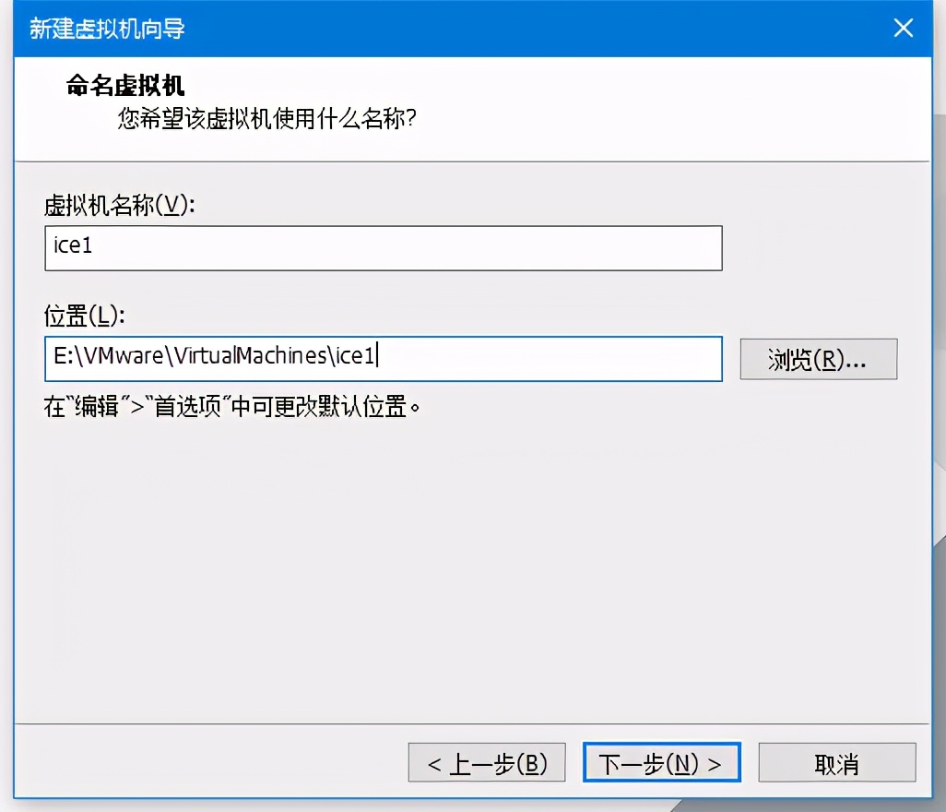The width and height of the screenshot is (946, 812).
Task: Click the 位置(L) label
Action: point(78,315)
